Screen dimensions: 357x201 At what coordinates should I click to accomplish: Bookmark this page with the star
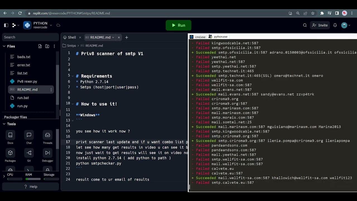pos(313,13)
